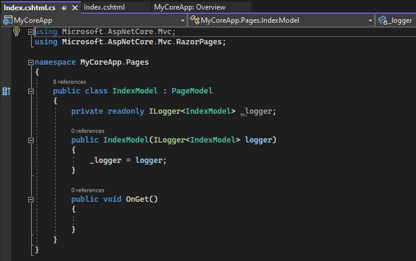Click the lightbulb quick actions icon
The width and height of the screenshot is (416, 261).
16,32
